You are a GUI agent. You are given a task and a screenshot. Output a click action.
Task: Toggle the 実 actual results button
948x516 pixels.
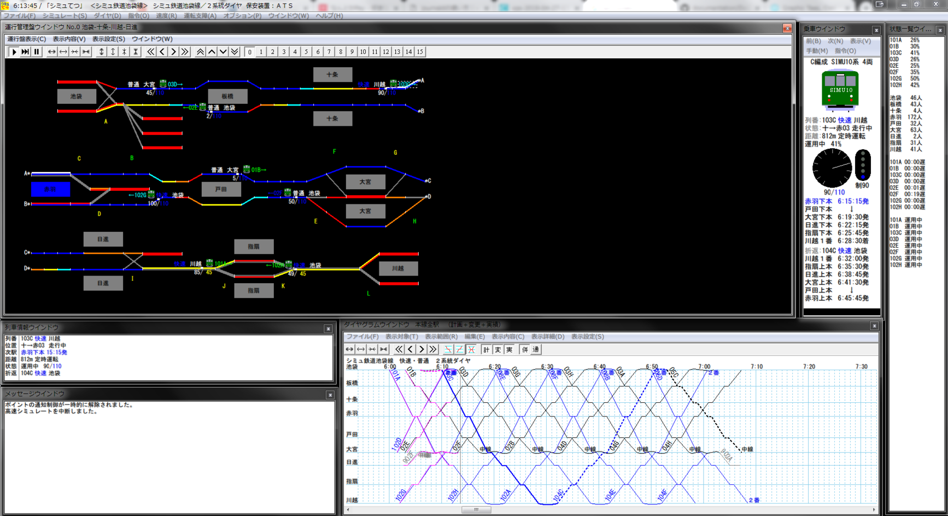click(509, 350)
